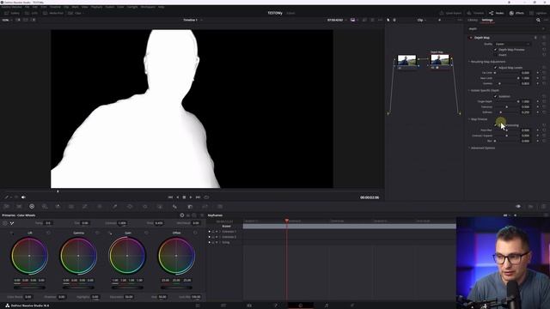
Task: Open the Tracker palette icon
Action: [x=145, y=206]
